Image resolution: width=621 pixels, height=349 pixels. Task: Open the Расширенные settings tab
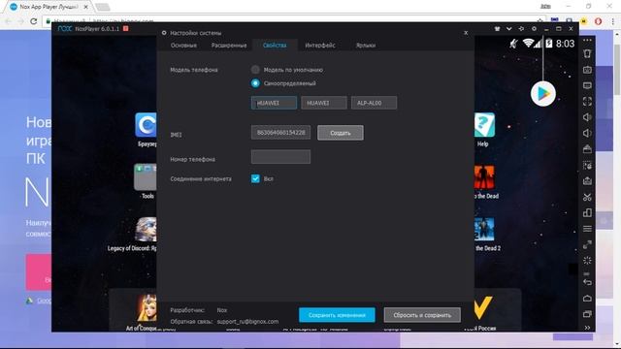point(229,46)
